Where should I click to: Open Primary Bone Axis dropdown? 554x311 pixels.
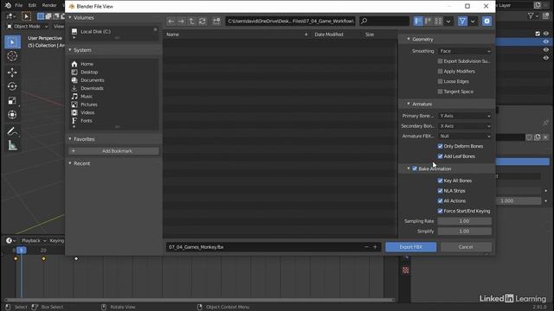pyautogui.click(x=465, y=116)
